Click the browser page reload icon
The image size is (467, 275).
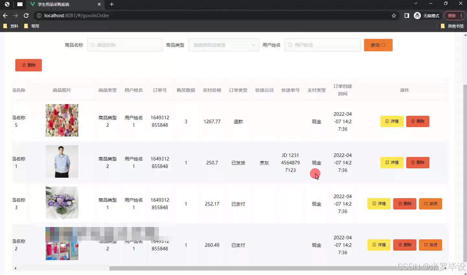[x=26, y=15]
